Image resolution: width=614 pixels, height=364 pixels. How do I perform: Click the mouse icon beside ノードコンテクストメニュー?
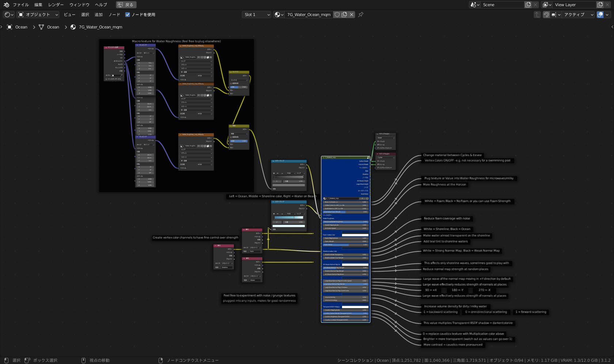click(161, 360)
